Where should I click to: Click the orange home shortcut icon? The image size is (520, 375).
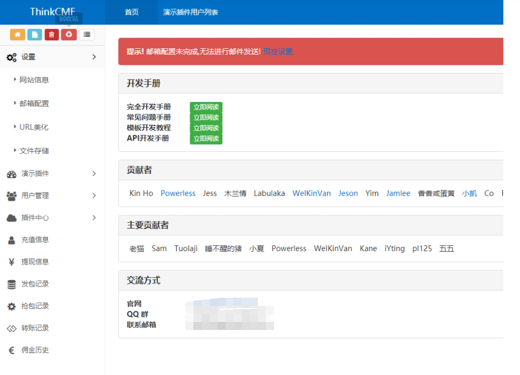pos(17,34)
